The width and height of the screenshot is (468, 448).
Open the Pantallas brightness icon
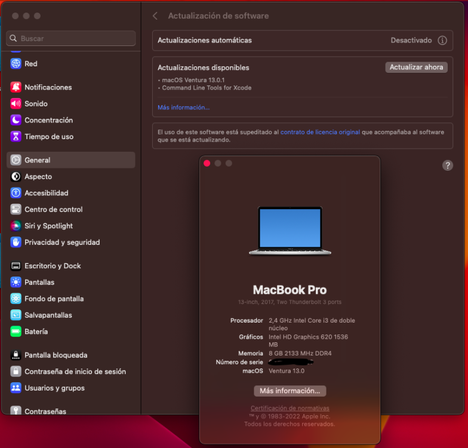[16, 282]
